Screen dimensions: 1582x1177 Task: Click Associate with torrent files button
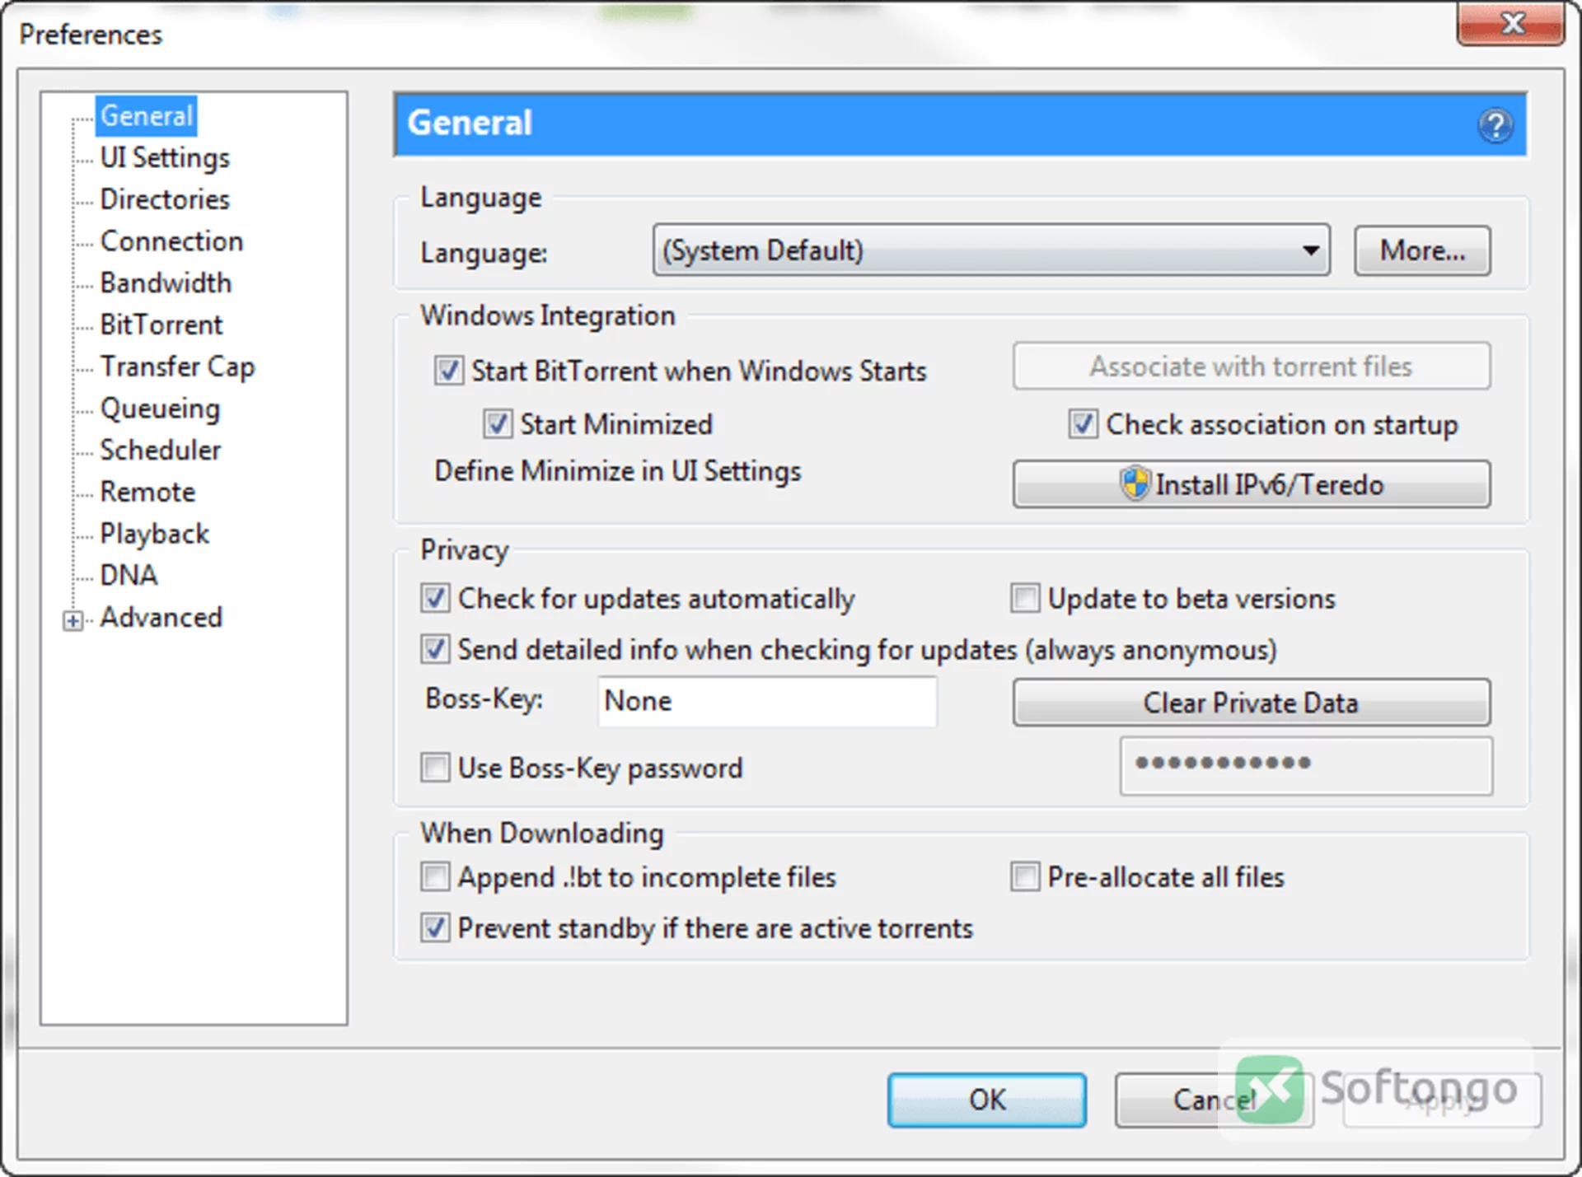click(1251, 367)
